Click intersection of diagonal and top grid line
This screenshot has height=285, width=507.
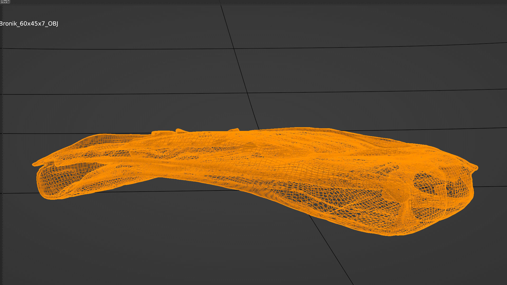point(234,49)
